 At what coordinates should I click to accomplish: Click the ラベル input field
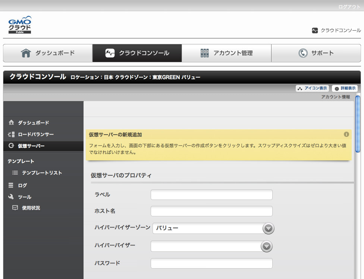click(211, 195)
